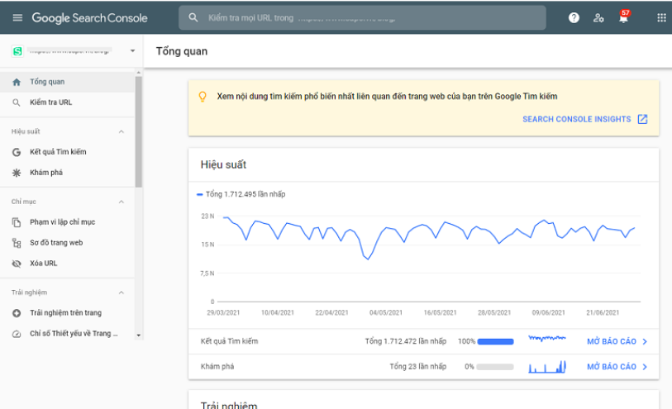Select Tổng quan in the sidebar
Screen dimensions: 672x409
(x=67, y=82)
